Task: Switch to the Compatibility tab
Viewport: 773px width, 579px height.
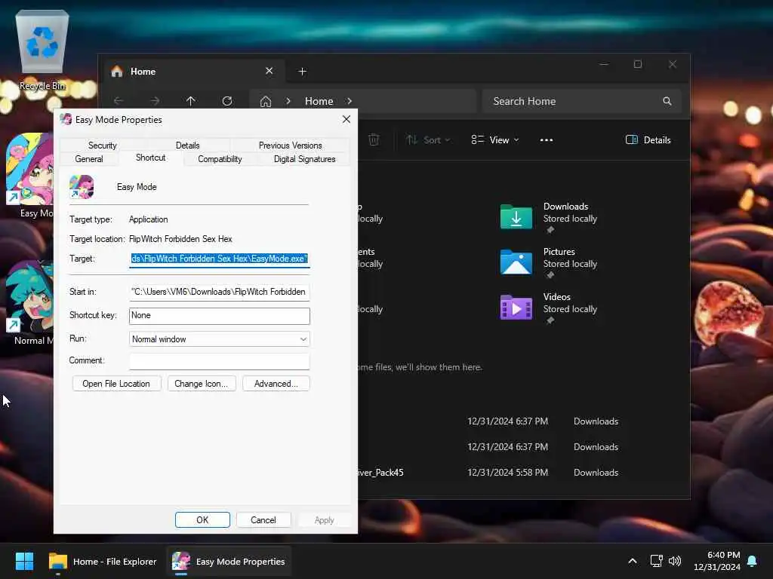Action: tap(220, 159)
